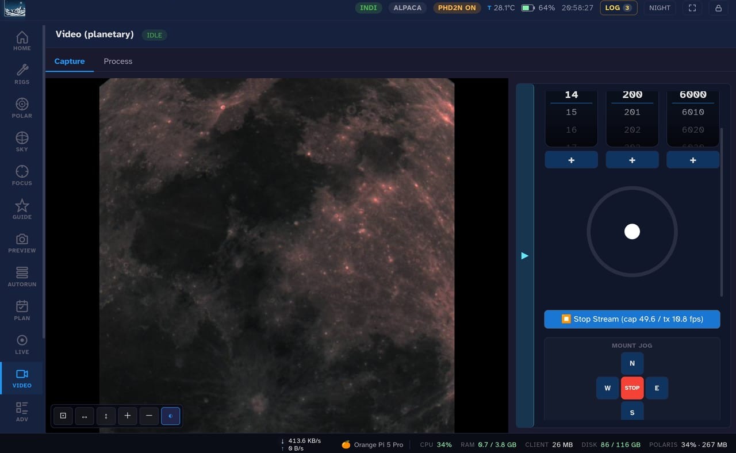The height and width of the screenshot is (453, 736).
Task: Jog the mount East
Action: (x=657, y=388)
